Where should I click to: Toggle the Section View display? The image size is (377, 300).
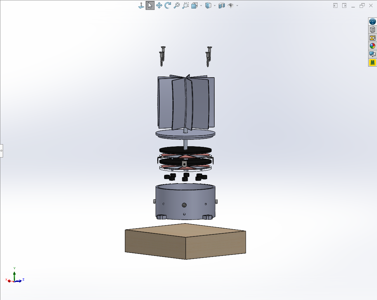(x=222, y=5)
